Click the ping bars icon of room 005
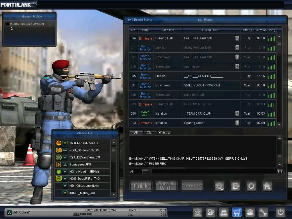This screenshot has height=219, width=292. 271,76
